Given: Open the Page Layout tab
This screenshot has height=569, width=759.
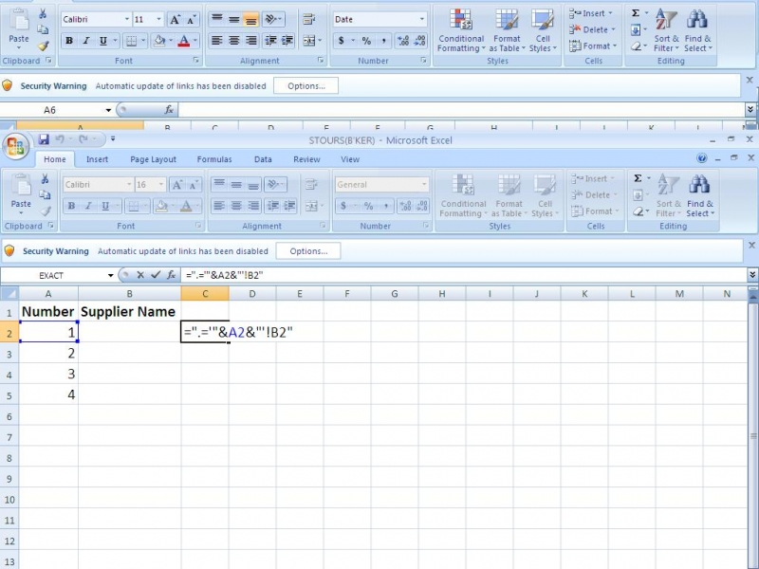Looking at the screenshot, I should tap(153, 159).
